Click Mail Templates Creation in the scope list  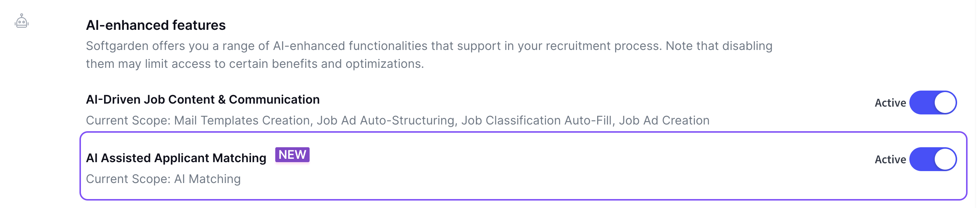click(243, 120)
